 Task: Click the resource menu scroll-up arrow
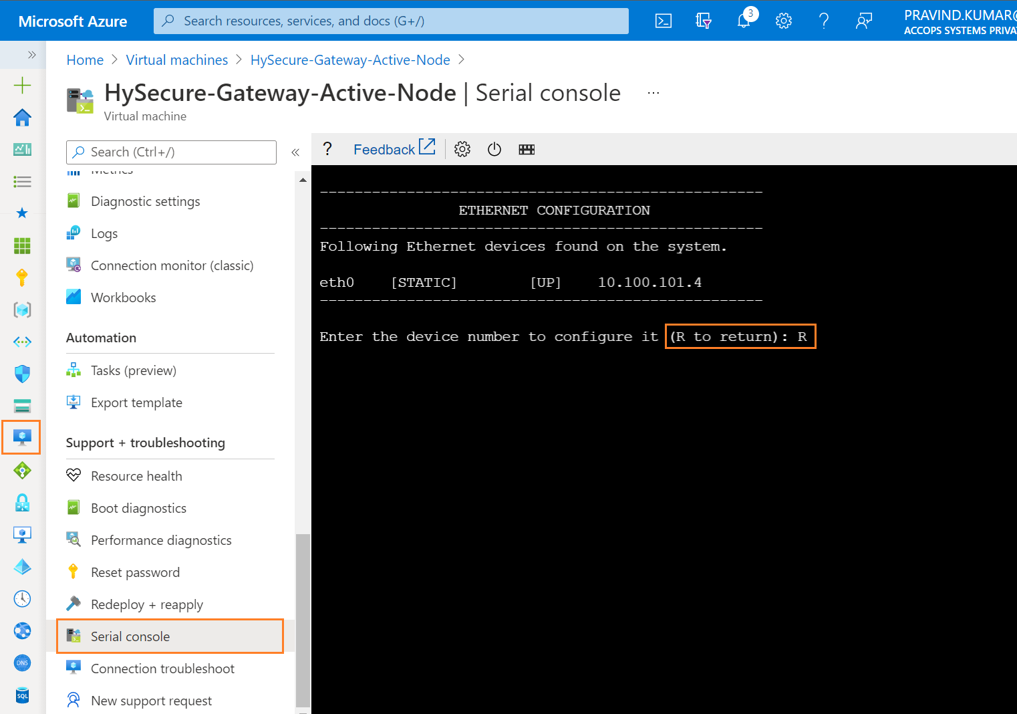tap(303, 180)
